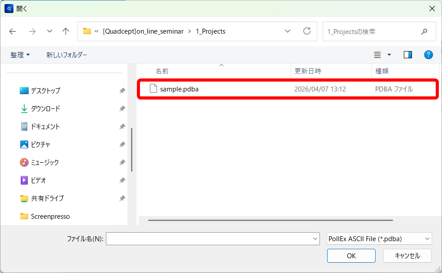
Task: Open the Music folder shortcut
Action: (44, 162)
